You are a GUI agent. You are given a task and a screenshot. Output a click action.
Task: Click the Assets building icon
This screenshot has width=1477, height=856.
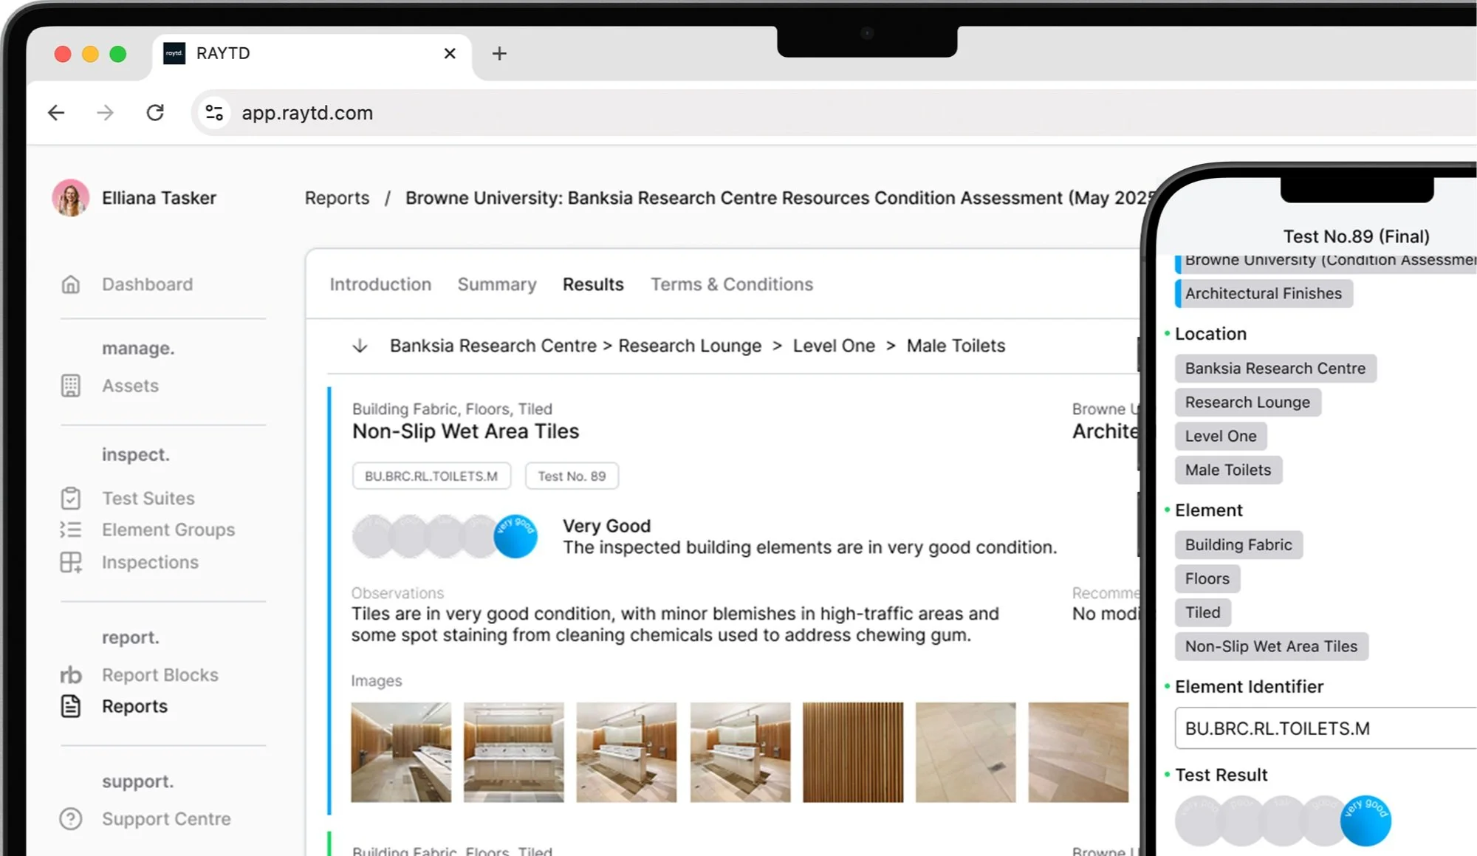coord(70,386)
